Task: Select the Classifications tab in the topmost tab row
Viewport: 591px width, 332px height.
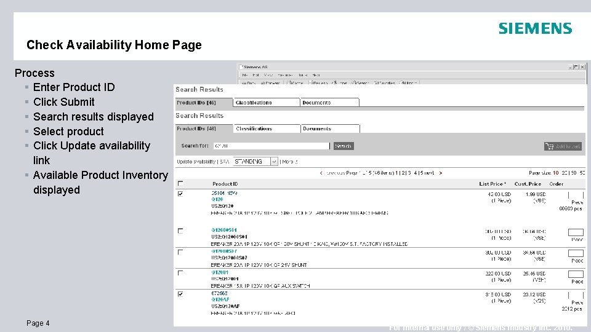Action: click(267, 103)
